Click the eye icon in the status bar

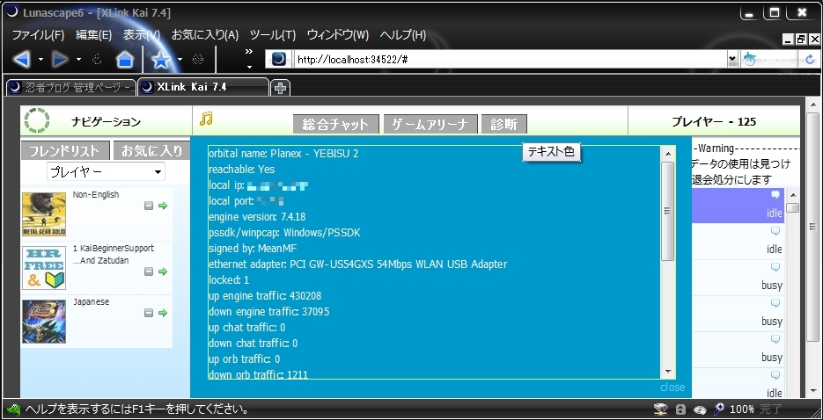click(700, 409)
